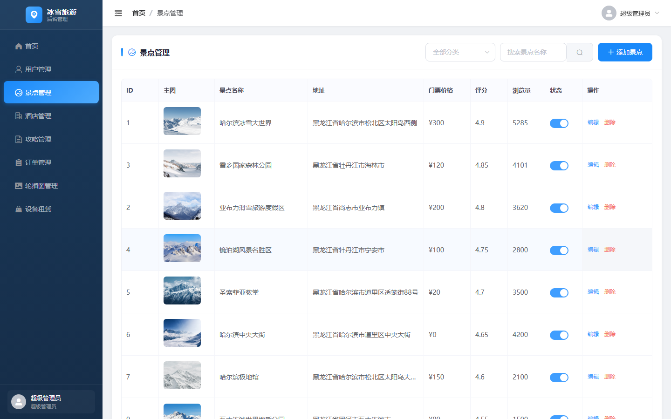The image size is (671, 419).
Task: Open the 哈尔滨极地馆 main image thumbnail
Action: [182, 375]
